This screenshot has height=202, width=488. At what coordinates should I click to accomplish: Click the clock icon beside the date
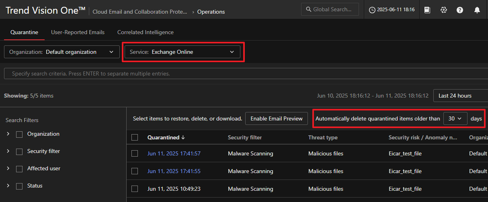click(x=372, y=10)
